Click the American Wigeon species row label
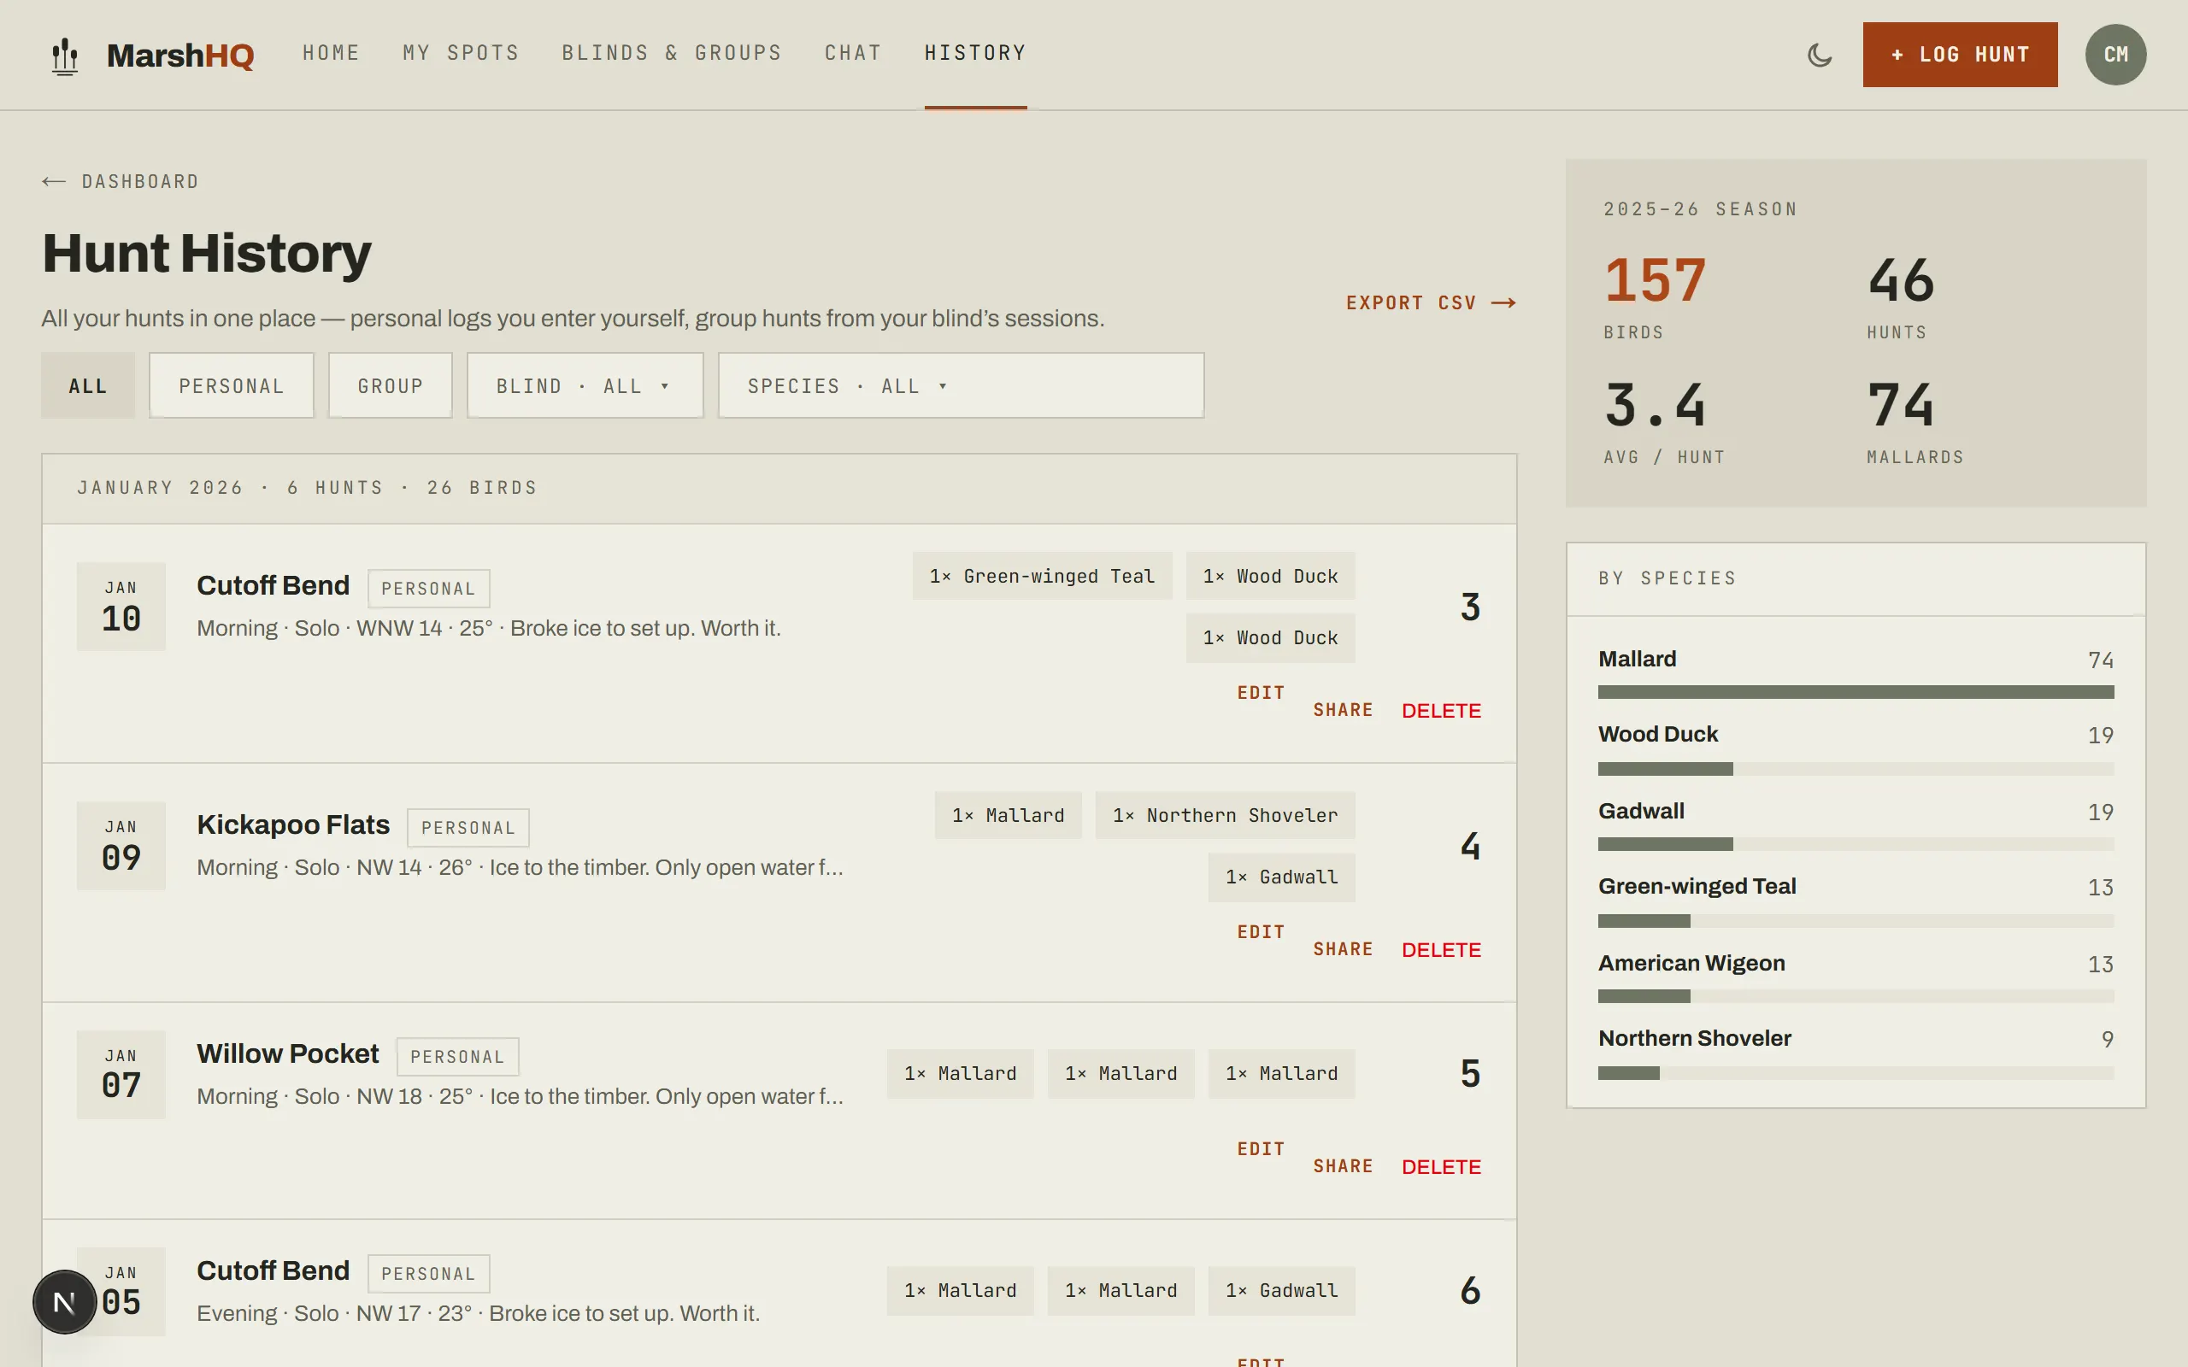 tap(1691, 963)
